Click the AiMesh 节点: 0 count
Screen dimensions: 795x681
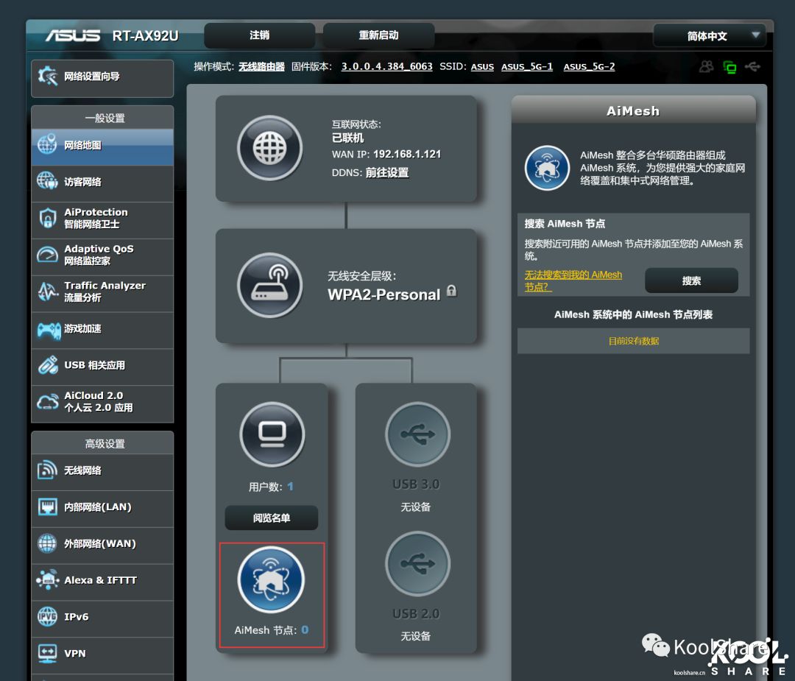[271, 629]
